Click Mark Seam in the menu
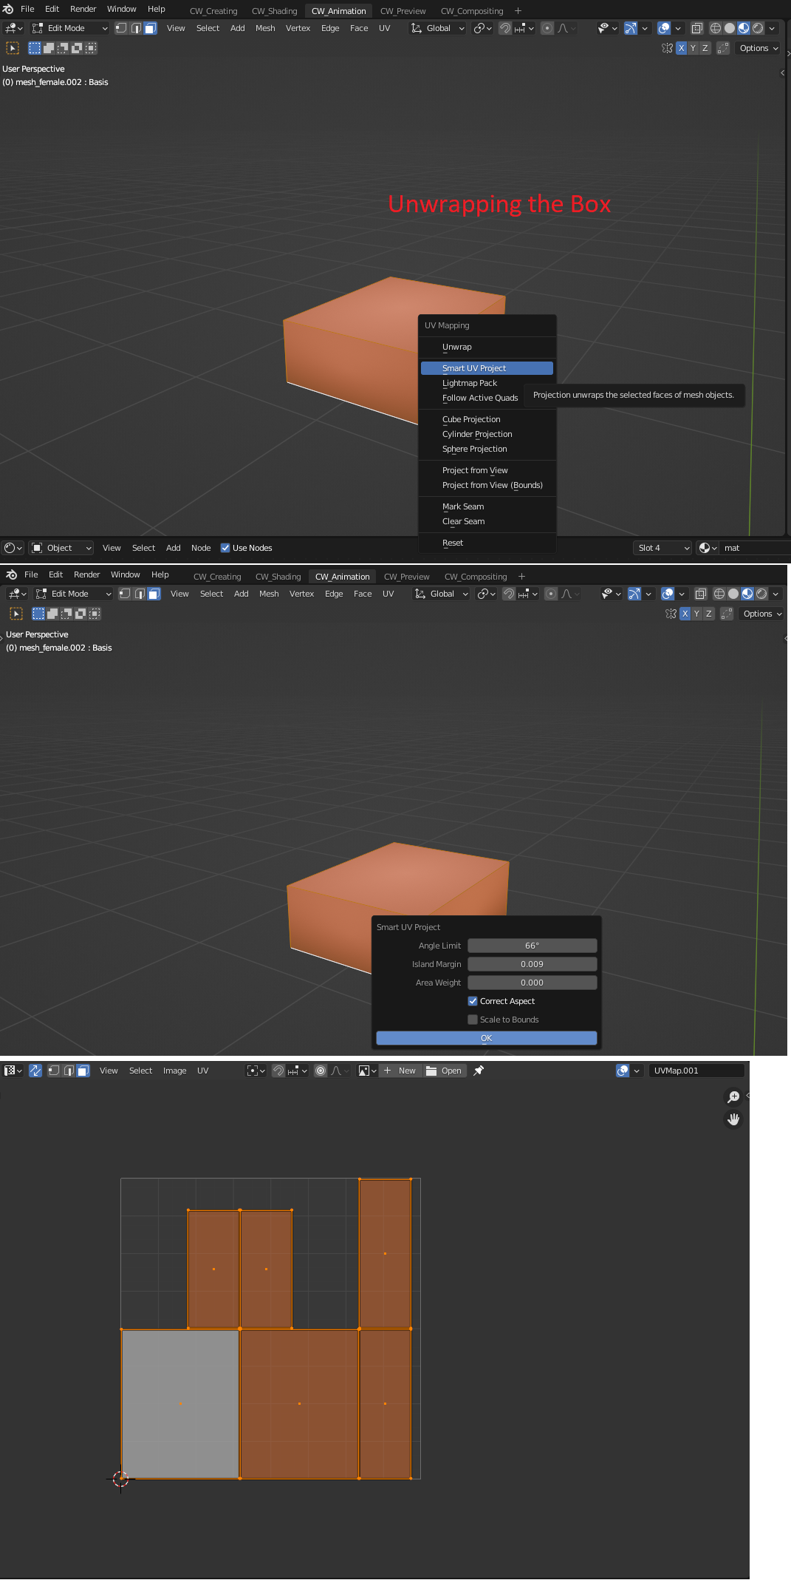Screen dimensions: 791x1580 (x=487, y=506)
